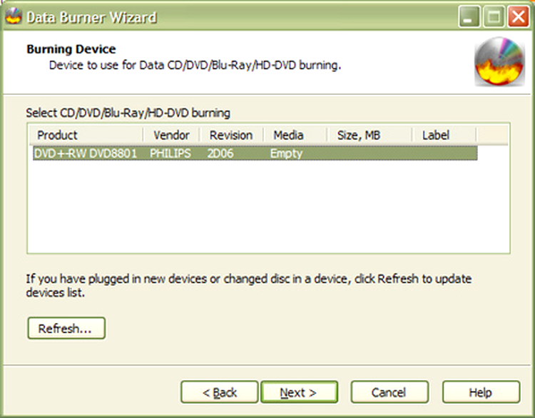Cancel the Data Burner Wizard
This screenshot has height=418, width=535.
(x=389, y=392)
